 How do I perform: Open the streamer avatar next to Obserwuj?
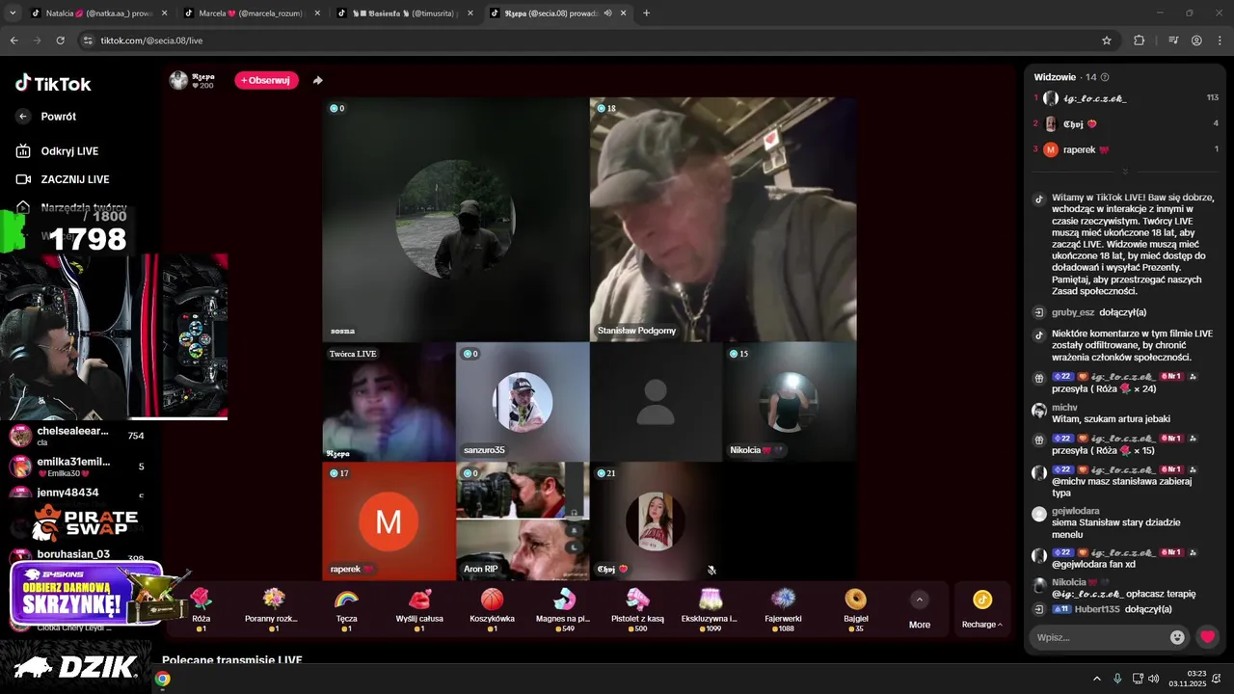click(x=178, y=80)
